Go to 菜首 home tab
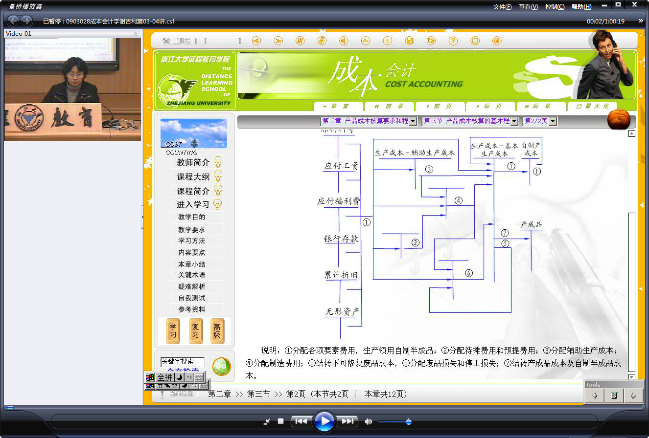 338,106
